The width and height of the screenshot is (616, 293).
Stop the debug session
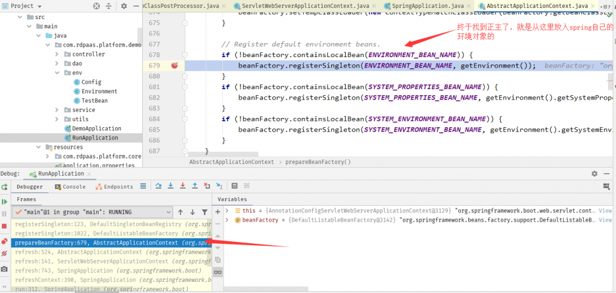coord(4,227)
